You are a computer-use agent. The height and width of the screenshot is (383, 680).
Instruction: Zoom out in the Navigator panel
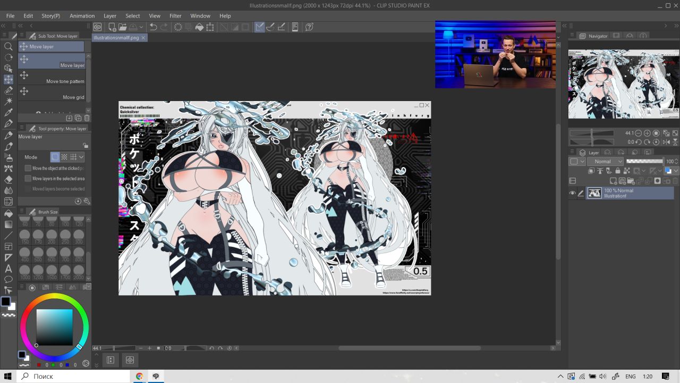pyautogui.click(x=638, y=133)
